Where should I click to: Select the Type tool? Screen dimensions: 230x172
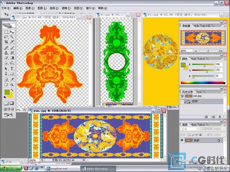coord(12,68)
